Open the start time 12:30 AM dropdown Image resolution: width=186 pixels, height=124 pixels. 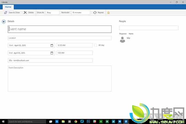coord(74,45)
